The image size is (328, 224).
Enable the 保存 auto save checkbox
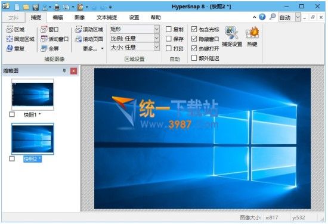click(x=169, y=39)
